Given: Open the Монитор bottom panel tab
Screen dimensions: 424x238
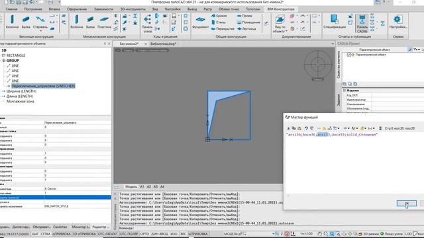Looking at the screenshot, I should tap(80, 227).
